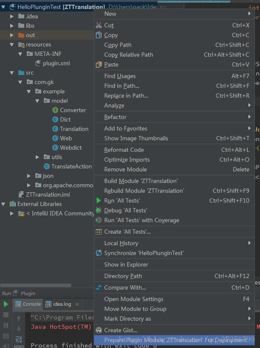Click the plugin.xml file icon
Screen dimensions: 260x348
point(38,63)
